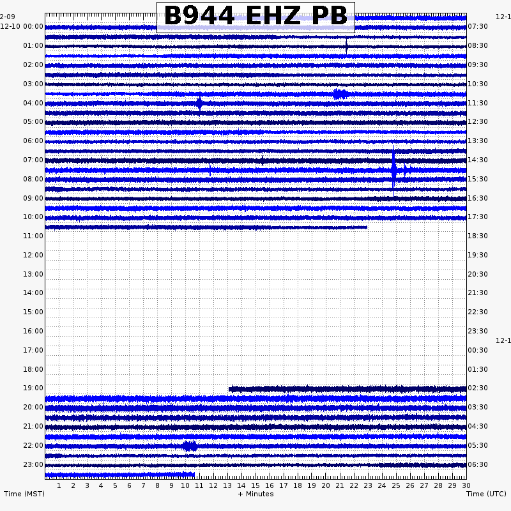Click the "16:30" UTC time label
Viewport: 511px width, 511px height.
tap(478, 199)
